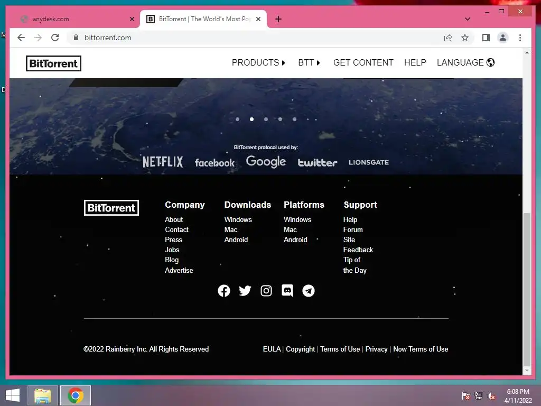
Task: Reload the bittorrent.com page
Action: pyautogui.click(x=55, y=38)
